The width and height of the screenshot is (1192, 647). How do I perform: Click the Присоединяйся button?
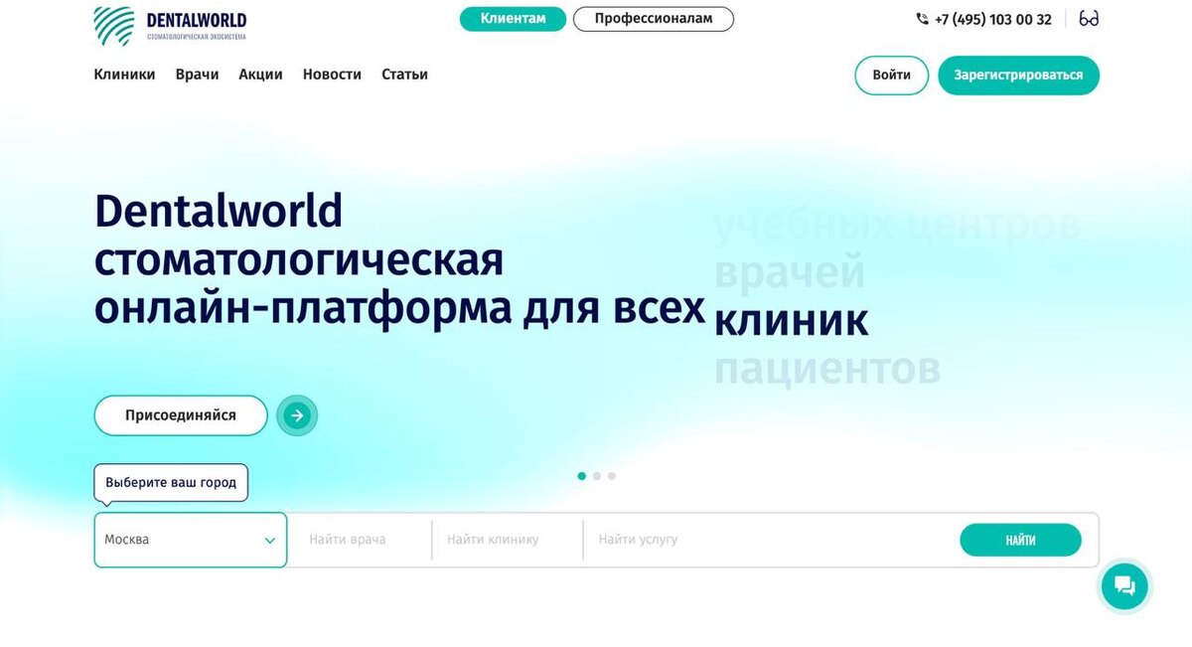181,415
